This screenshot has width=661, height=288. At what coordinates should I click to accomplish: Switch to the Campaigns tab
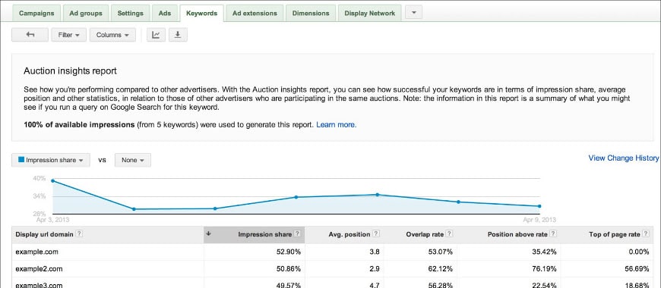(36, 13)
